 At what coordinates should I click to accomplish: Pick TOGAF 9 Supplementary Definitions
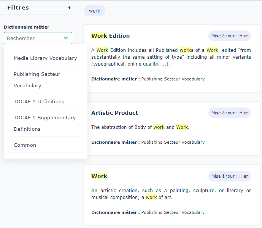(45, 123)
